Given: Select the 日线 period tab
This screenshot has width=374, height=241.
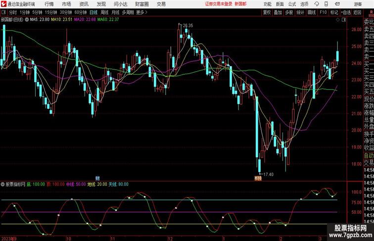Looking at the screenshot, I should pyautogui.click(x=93, y=12).
